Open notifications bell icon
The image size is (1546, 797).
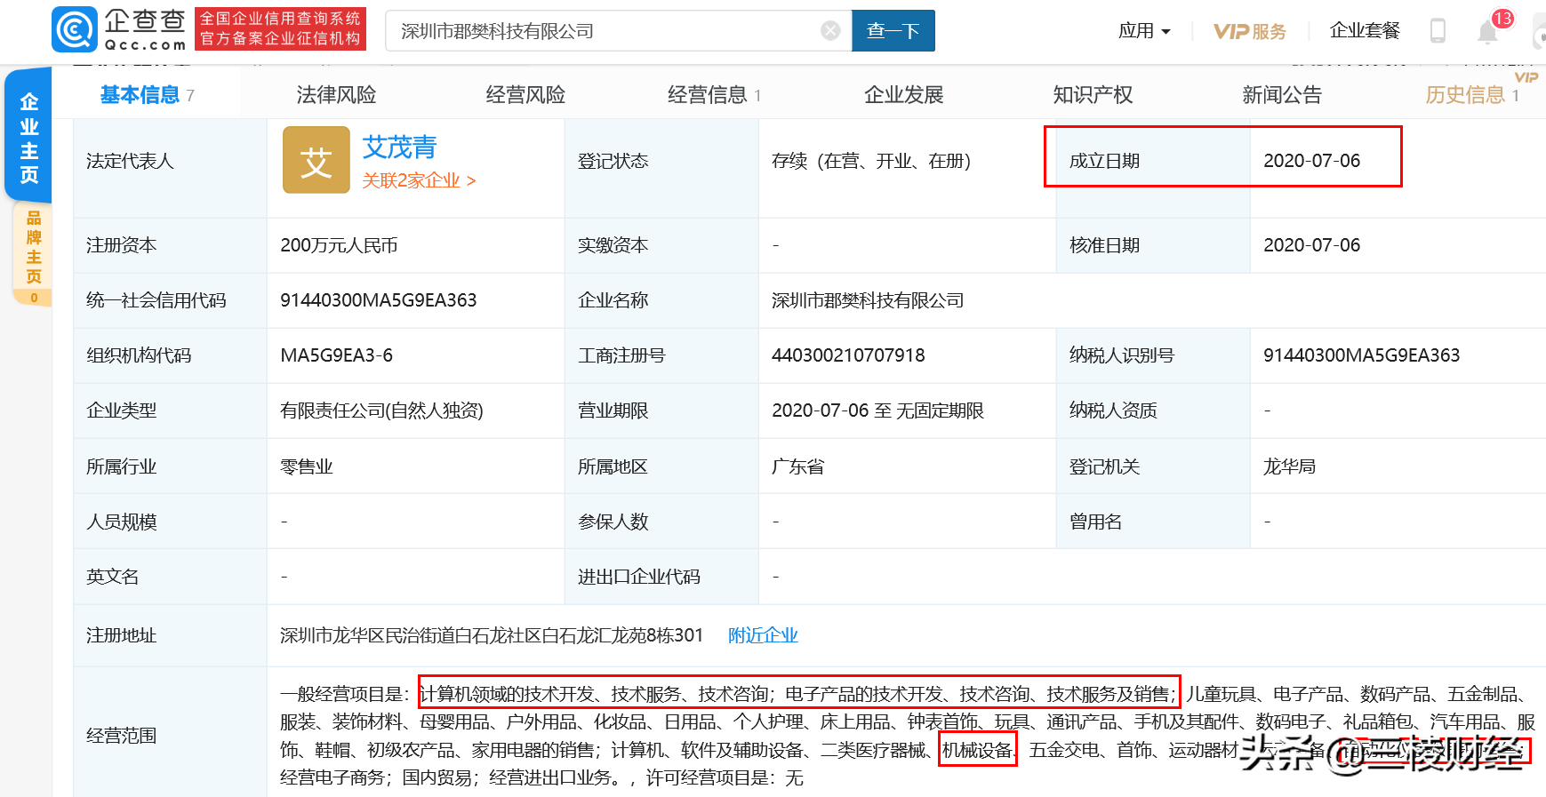(x=1487, y=32)
